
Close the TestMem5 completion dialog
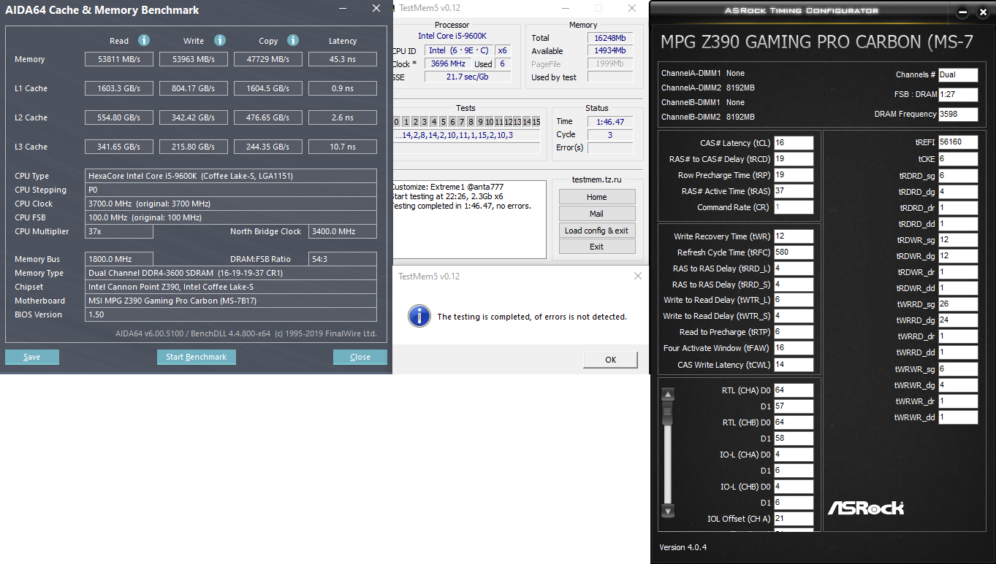[x=638, y=276]
